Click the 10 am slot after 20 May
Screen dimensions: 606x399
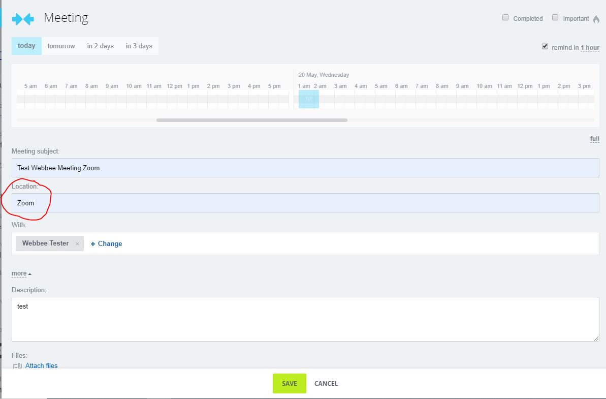[x=484, y=86]
